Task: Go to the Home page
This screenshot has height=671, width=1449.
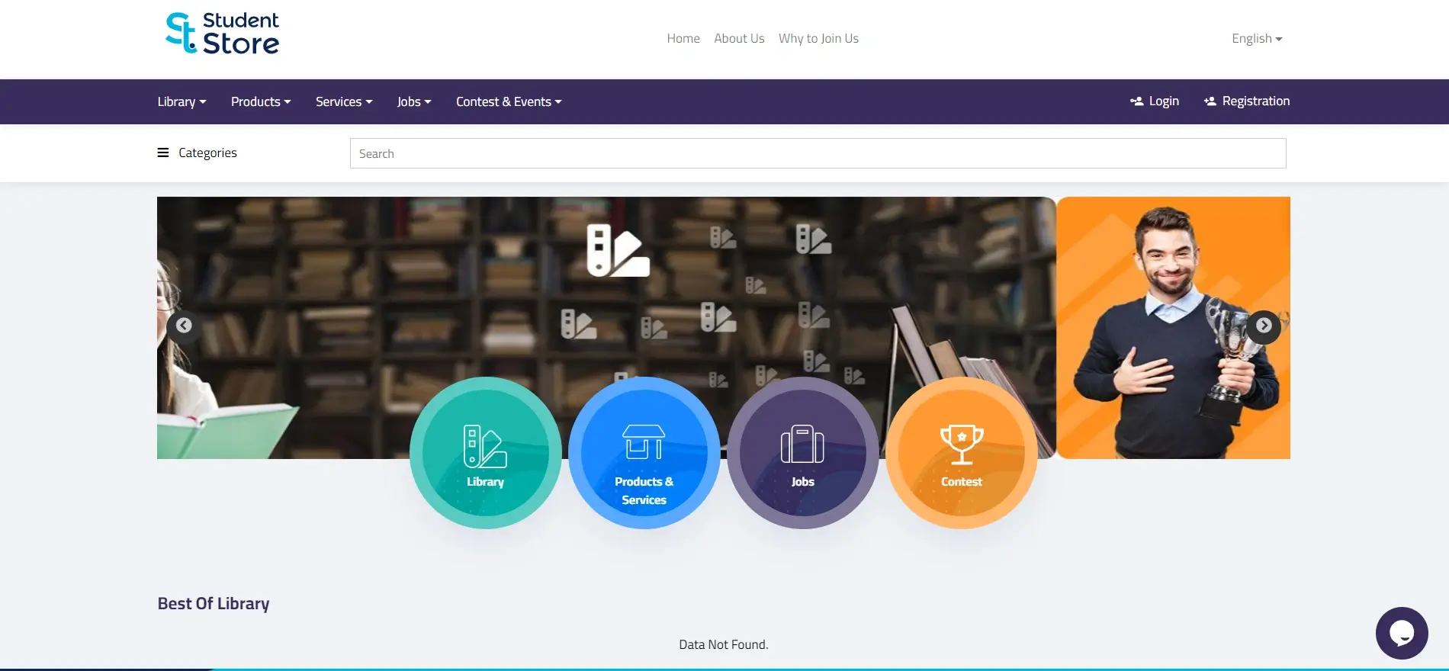Action: (x=683, y=38)
